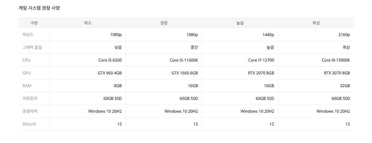Select the RAM row label
The height and width of the screenshot is (143, 372).
pos(27,86)
